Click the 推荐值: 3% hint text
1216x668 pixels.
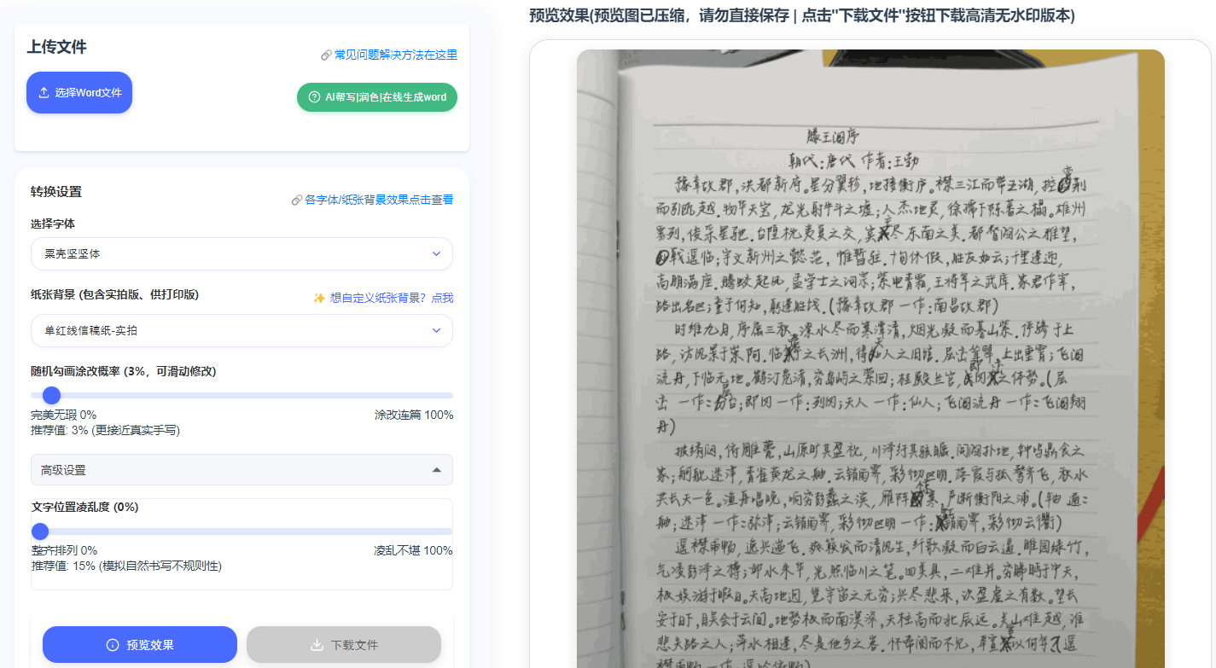[105, 430]
